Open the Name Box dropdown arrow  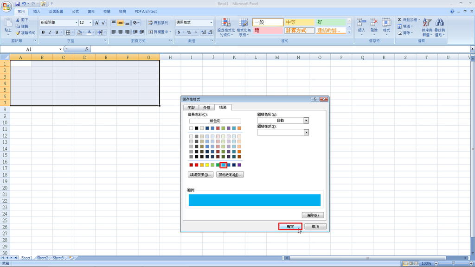coord(60,49)
